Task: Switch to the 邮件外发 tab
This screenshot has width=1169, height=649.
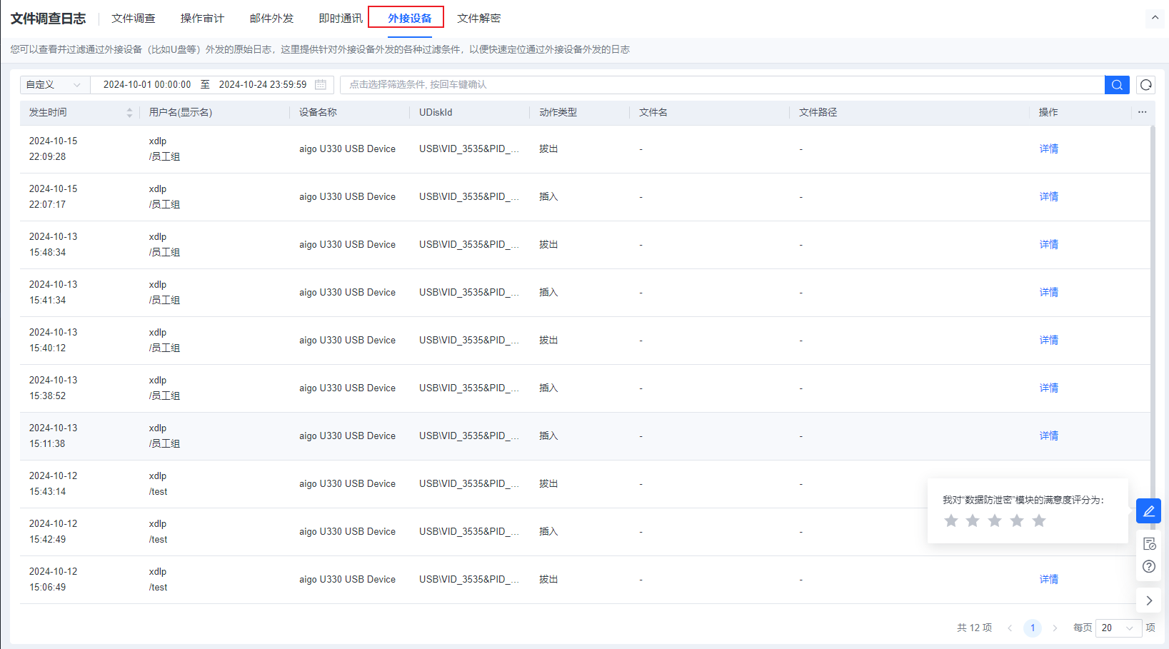Action: tap(271, 19)
